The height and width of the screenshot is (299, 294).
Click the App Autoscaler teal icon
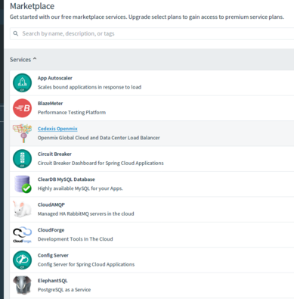click(x=22, y=83)
